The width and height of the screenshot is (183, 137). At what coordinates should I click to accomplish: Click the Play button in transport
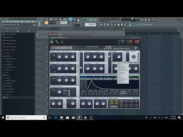click(50, 22)
